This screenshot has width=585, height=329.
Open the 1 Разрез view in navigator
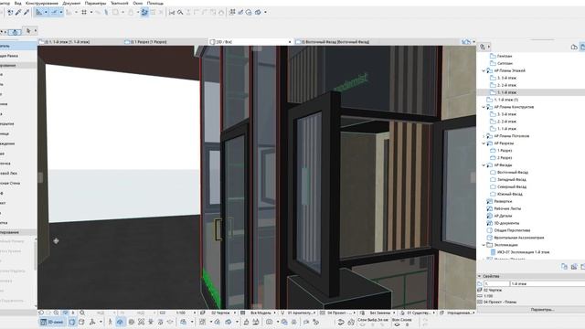pyautogui.click(x=505, y=151)
